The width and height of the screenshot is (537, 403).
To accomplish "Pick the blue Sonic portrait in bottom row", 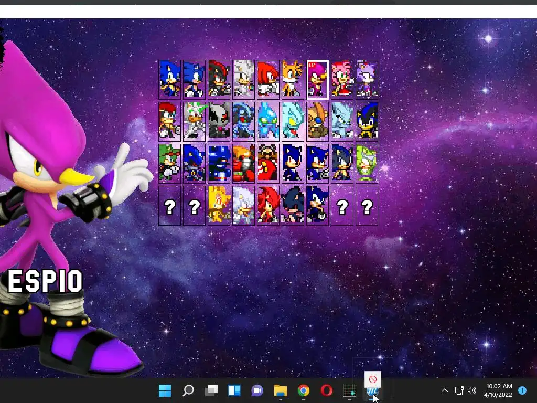I will [x=317, y=206].
